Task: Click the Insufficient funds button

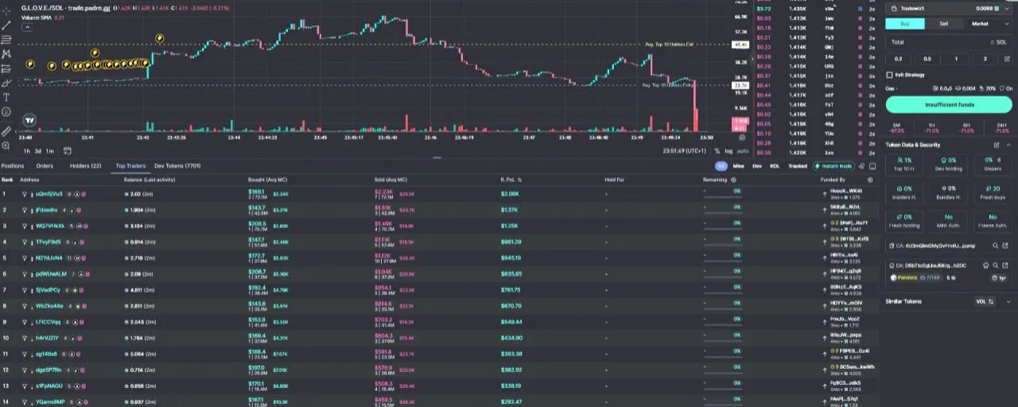Action: point(949,104)
